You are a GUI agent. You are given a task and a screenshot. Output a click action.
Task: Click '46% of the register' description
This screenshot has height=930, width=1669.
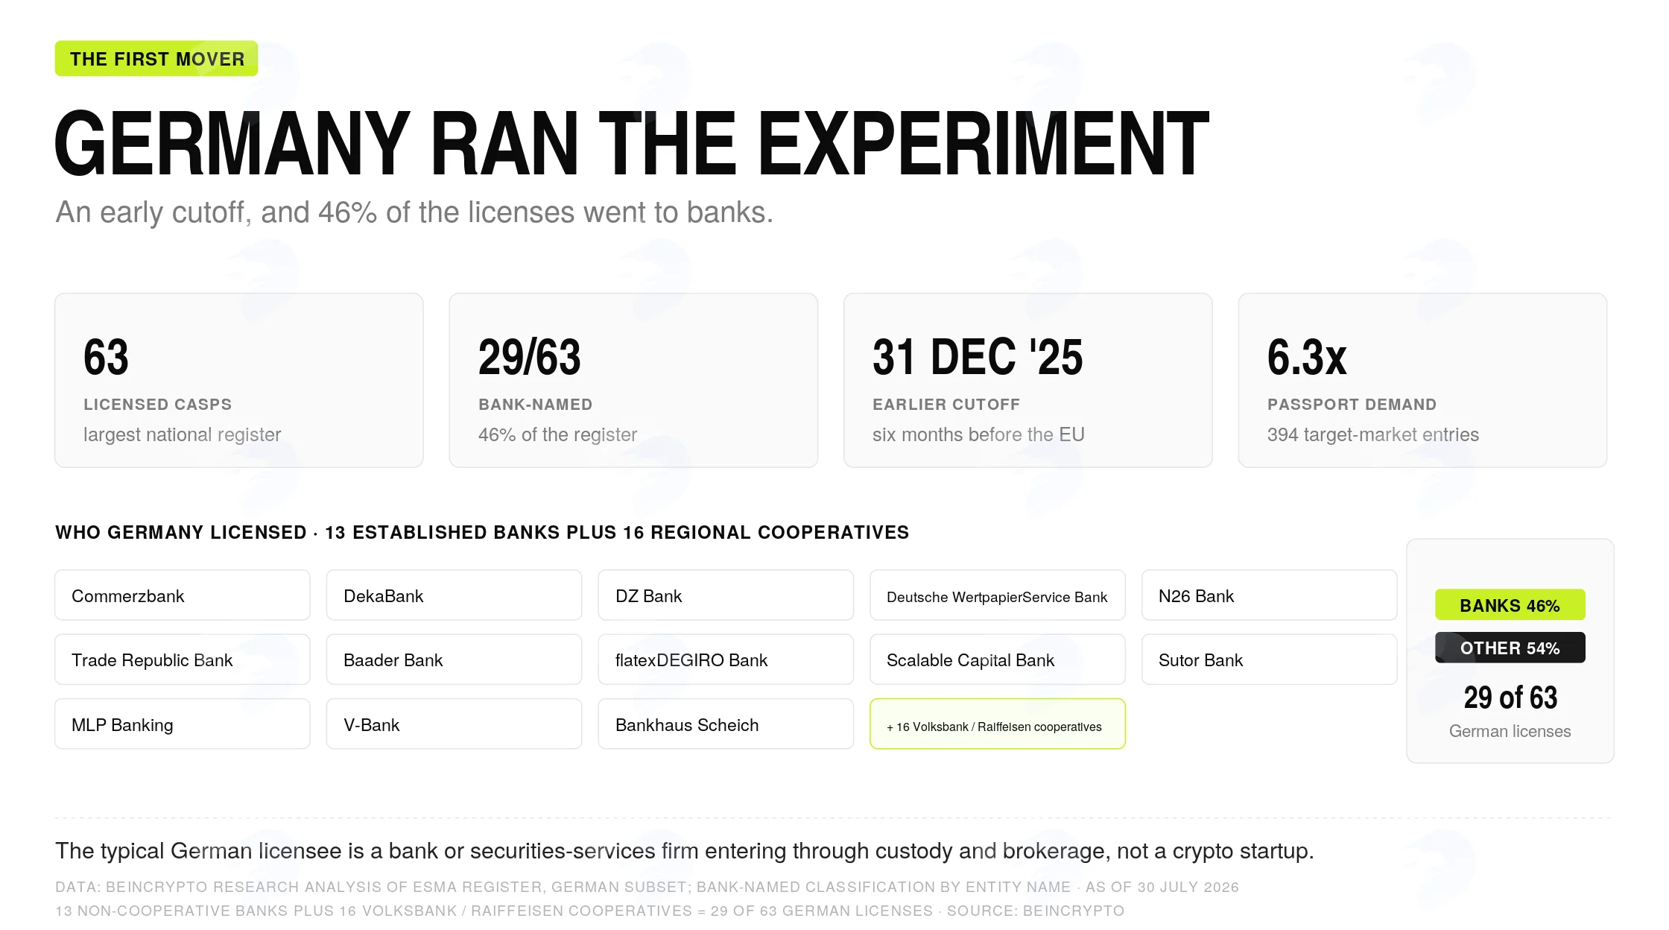click(x=557, y=434)
